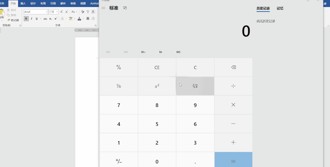Toggle superscript formatting in Word
330x167 pixels.
(56, 19)
